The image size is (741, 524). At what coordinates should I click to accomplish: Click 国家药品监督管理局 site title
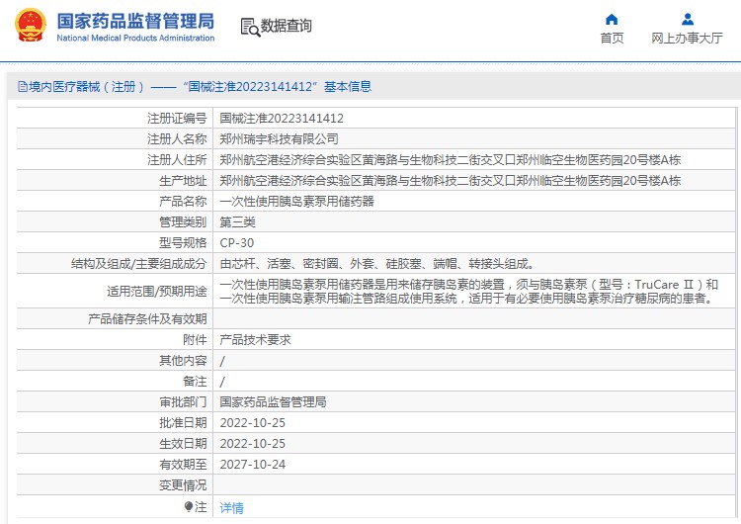(x=135, y=21)
